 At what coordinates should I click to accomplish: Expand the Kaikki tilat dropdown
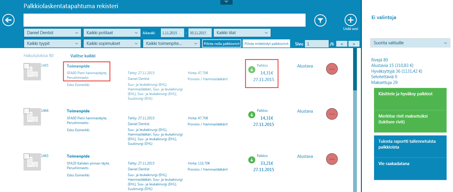coord(242,33)
